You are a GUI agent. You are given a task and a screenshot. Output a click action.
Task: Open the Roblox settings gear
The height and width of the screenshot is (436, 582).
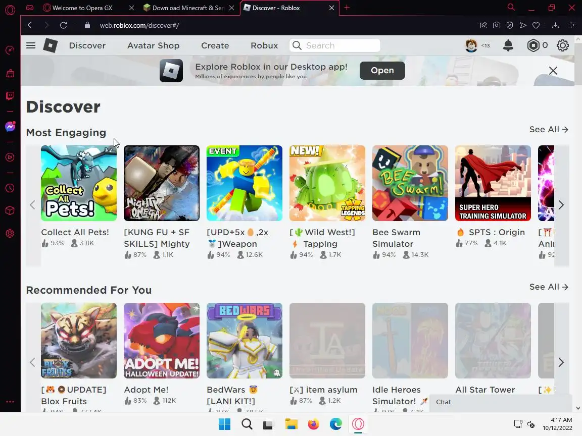click(563, 45)
